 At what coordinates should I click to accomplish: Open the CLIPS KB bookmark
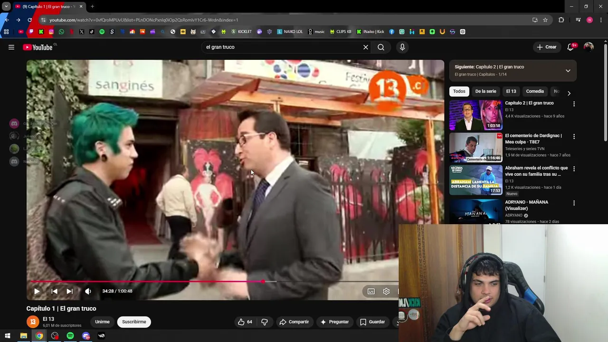coord(341,32)
